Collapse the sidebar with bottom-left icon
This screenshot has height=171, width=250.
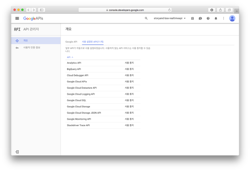(x=17, y=152)
